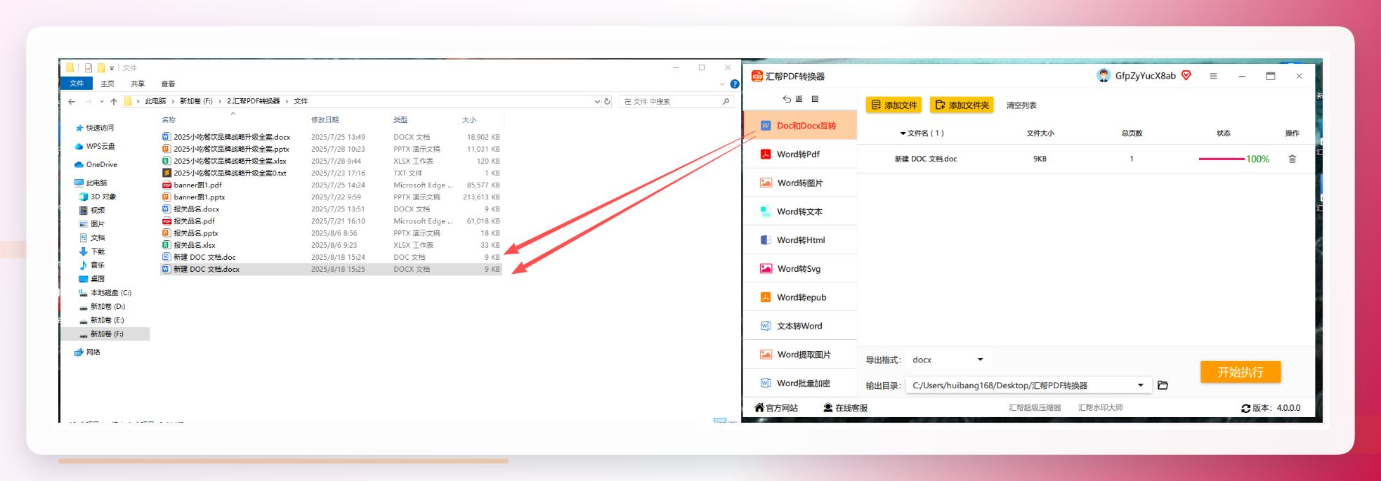The image size is (1381, 481).
Task: Click the user avatar next to GfpZyYucX8ab
Action: [1104, 76]
